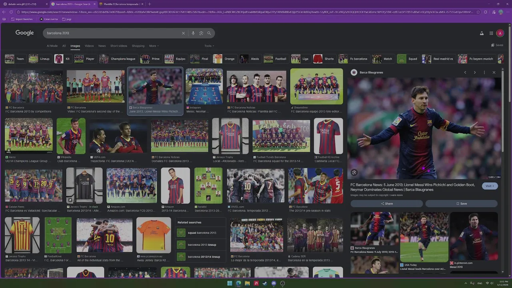Clear the search box with the X icon
This screenshot has width=512, height=288.
tap(184, 33)
